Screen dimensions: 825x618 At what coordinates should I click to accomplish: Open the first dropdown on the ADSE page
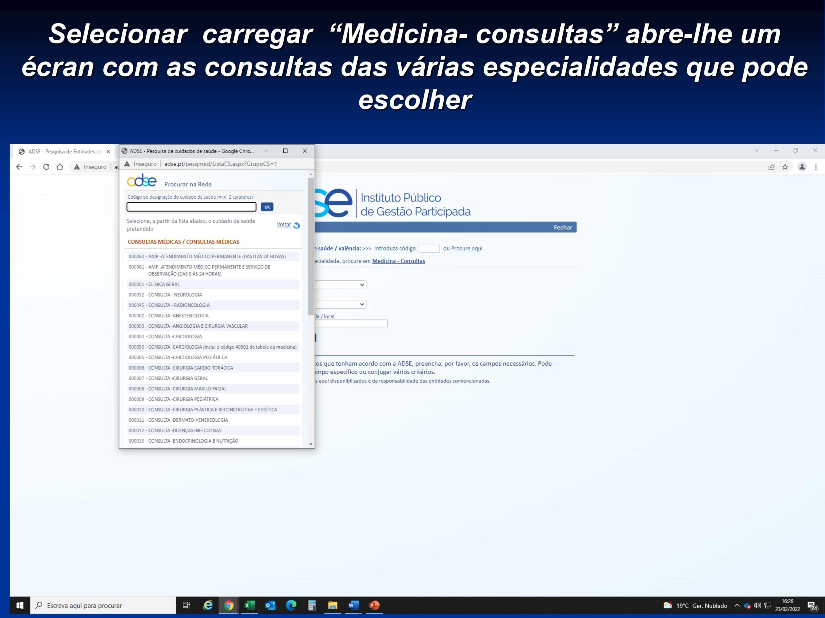pos(341,285)
